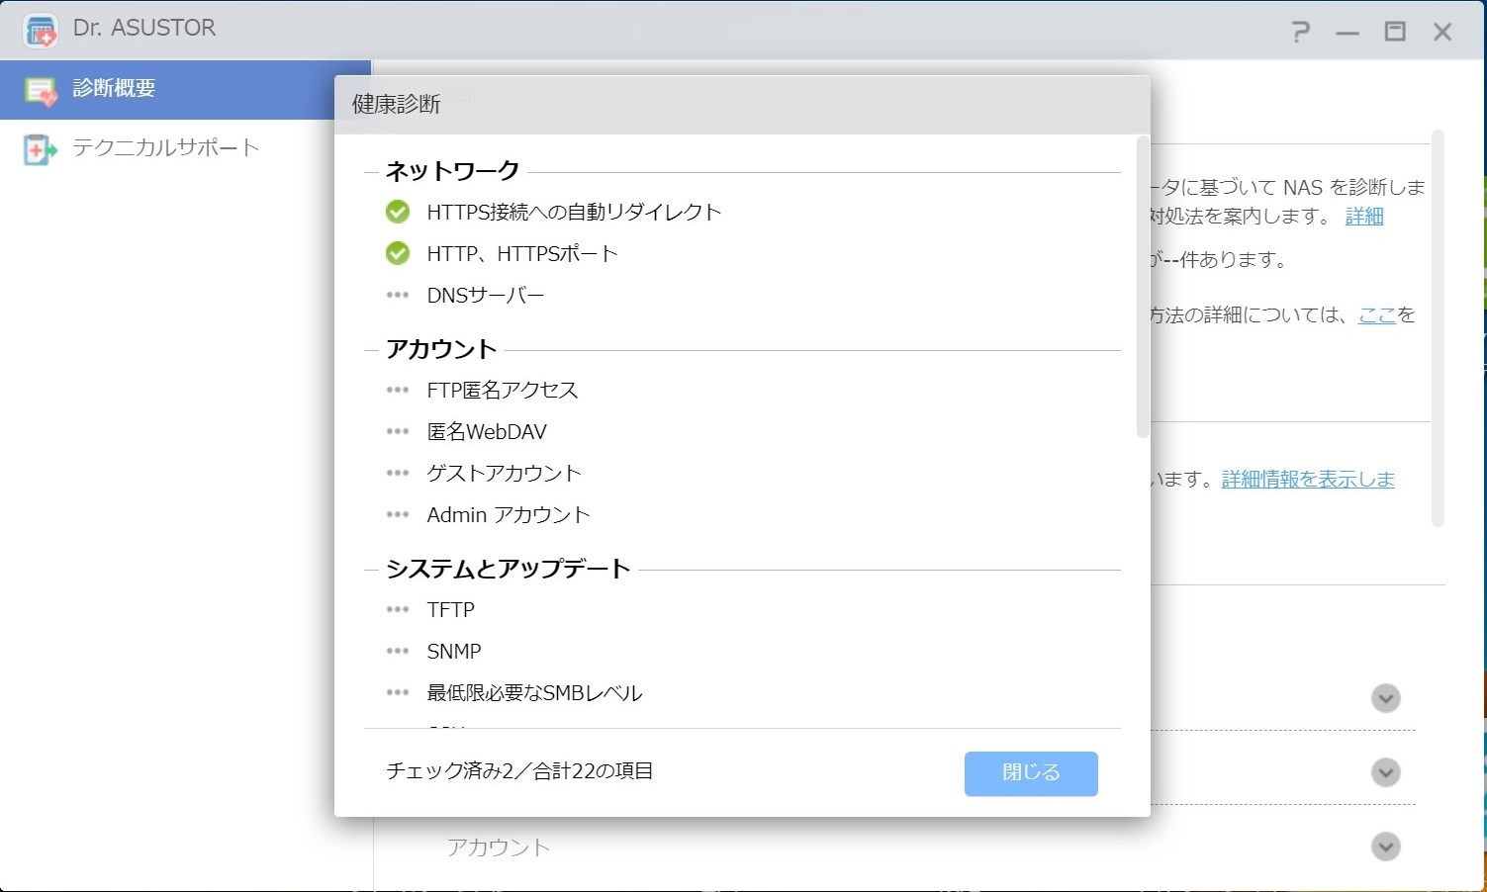
Task: Click pending dots icon beside FTP匿名アクセス
Action: (398, 390)
